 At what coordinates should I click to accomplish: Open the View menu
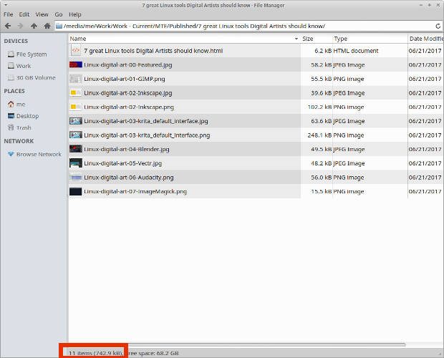click(x=42, y=14)
